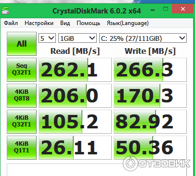Start the 4KiB Q1T1 test
The height and width of the screenshot is (176, 195).
click(x=22, y=148)
